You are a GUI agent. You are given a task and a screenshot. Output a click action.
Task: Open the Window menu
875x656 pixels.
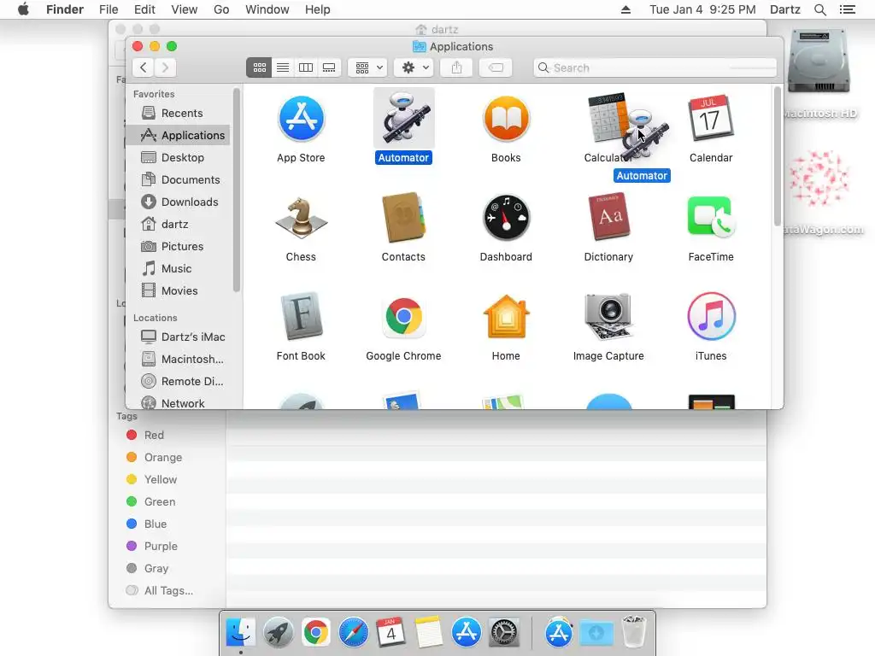tap(267, 9)
